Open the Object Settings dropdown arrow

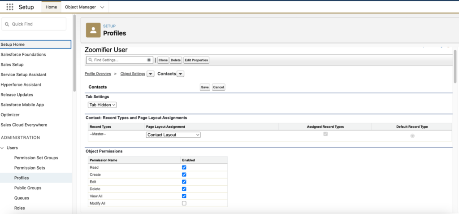coord(150,74)
